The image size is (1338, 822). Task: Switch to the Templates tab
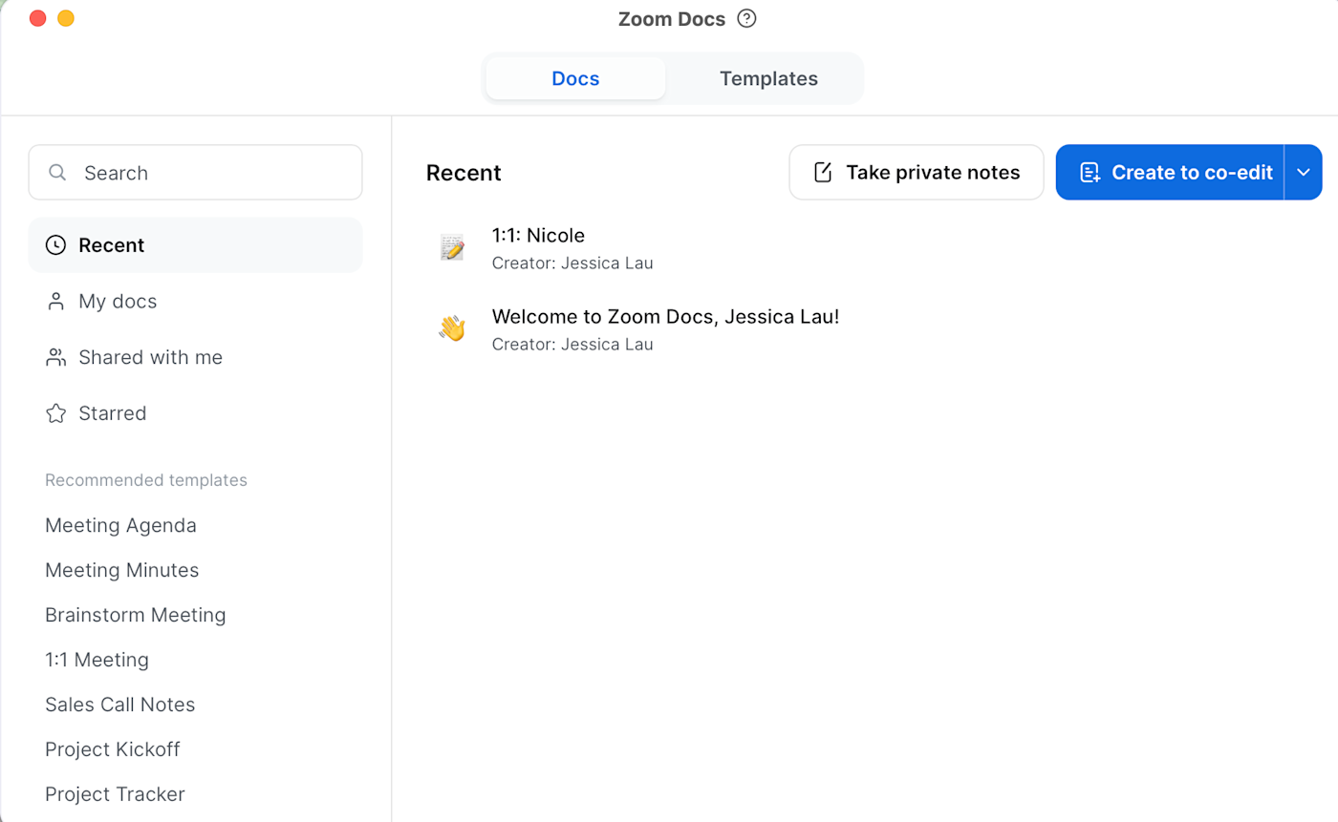[768, 78]
